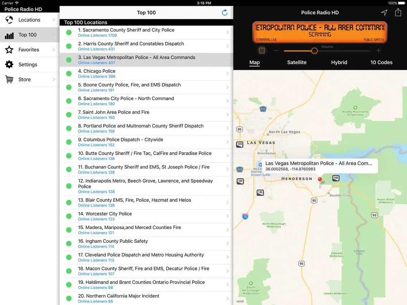Image resolution: width=407 pixels, height=305 pixels.
Task: Click South McCullough Wilderness marker icon
Action: 251,283
